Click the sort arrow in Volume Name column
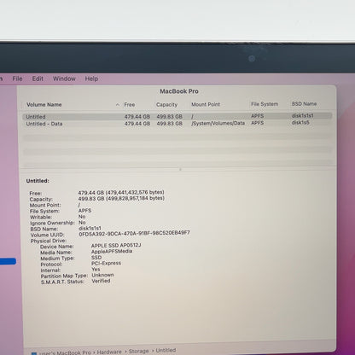355x355 pixels. click(x=118, y=105)
